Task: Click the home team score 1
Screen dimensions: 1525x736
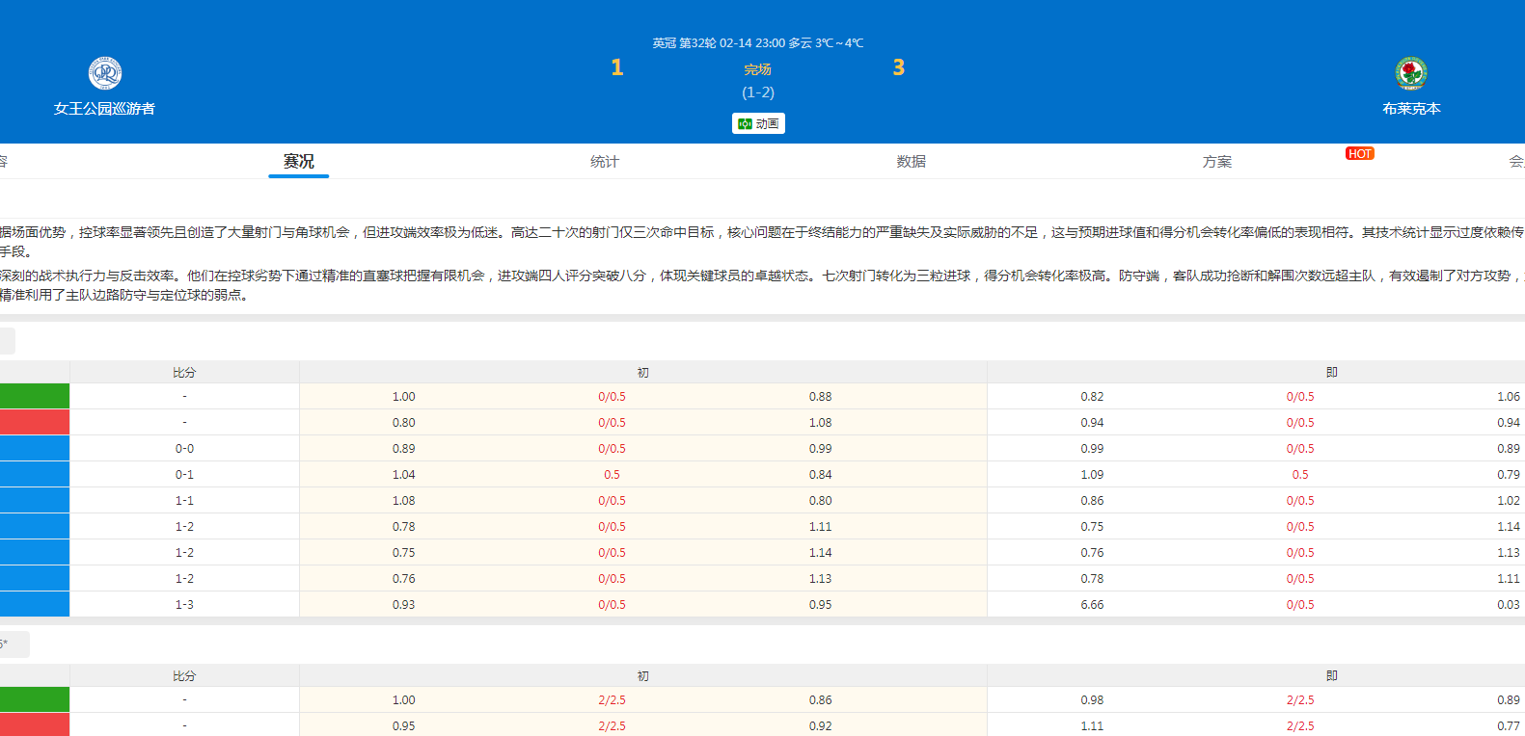Action: point(617,67)
